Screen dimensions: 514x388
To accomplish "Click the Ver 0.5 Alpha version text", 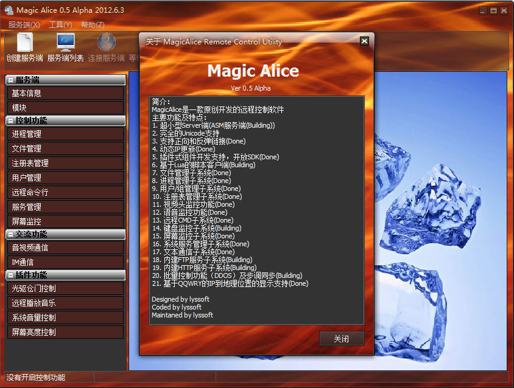I will (x=251, y=88).
